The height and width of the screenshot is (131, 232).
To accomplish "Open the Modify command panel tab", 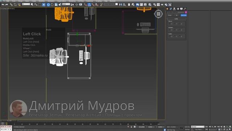I will (x=171, y=9).
